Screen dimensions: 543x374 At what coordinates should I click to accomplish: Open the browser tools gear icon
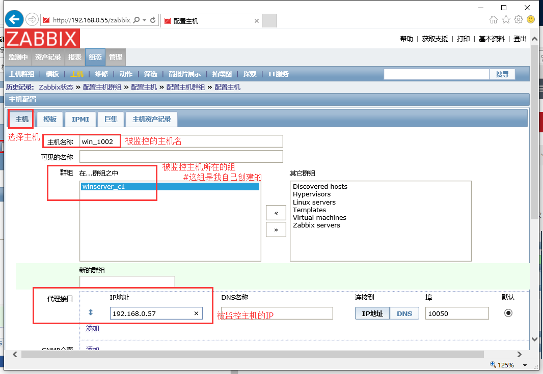click(x=519, y=19)
